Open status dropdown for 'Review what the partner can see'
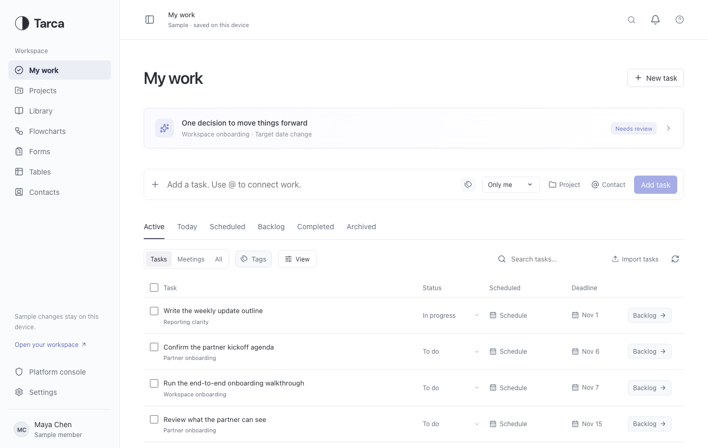The width and height of the screenshot is (708, 448). point(451,424)
